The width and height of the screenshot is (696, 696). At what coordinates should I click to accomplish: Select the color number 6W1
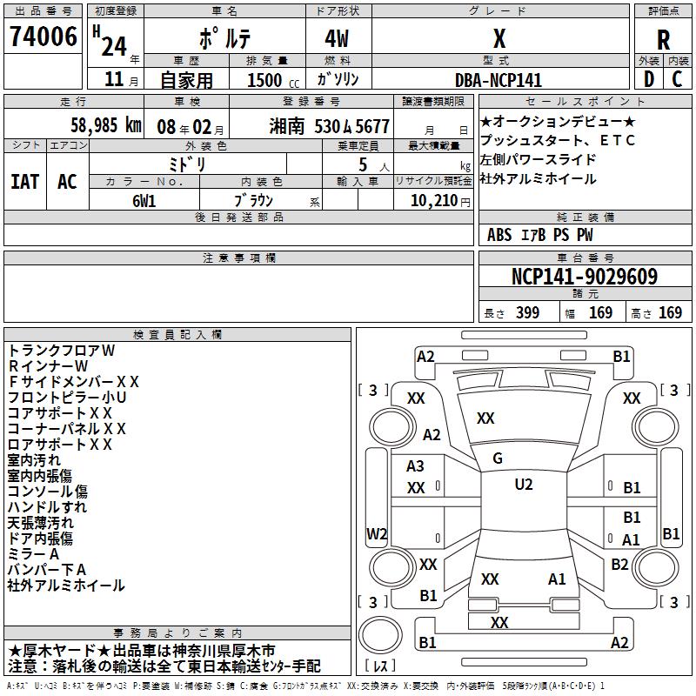(144, 201)
